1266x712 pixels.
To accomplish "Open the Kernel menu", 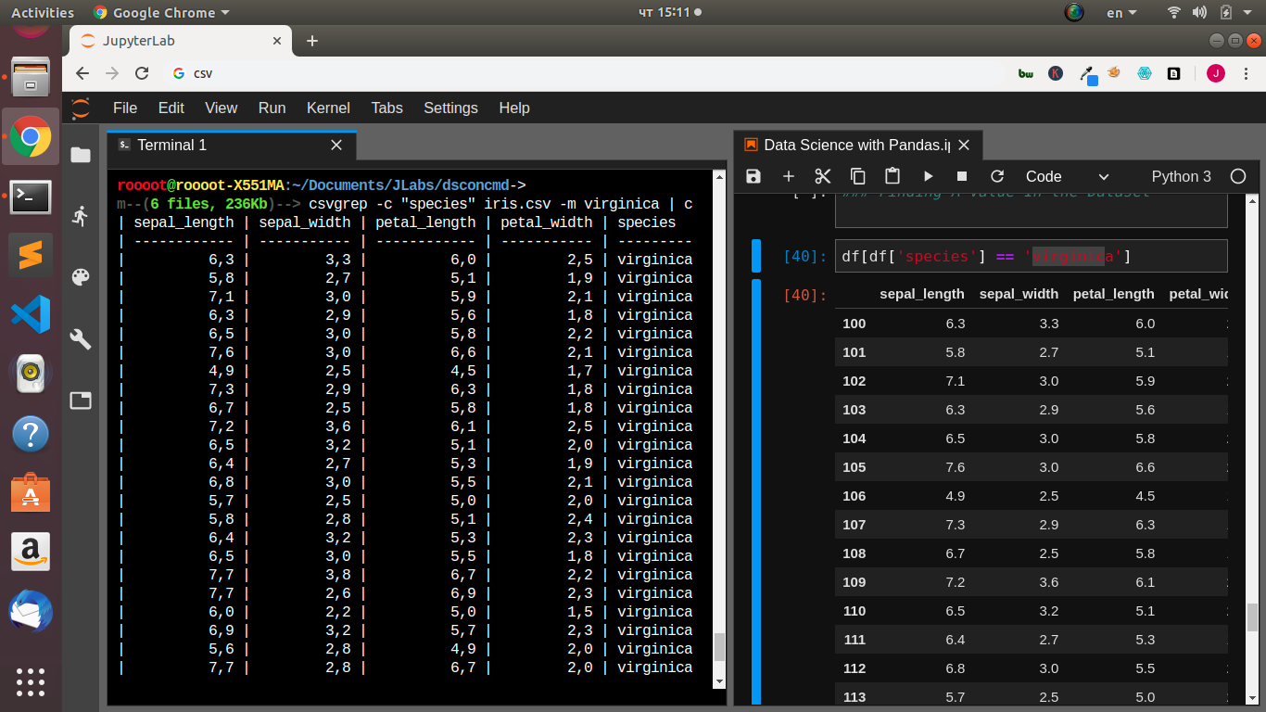I will [328, 108].
